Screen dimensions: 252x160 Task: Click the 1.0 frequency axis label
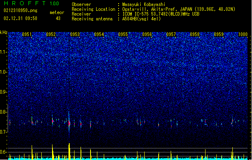4,72
